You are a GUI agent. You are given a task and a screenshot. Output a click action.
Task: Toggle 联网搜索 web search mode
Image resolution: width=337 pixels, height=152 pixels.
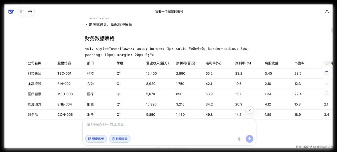(x=120, y=139)
